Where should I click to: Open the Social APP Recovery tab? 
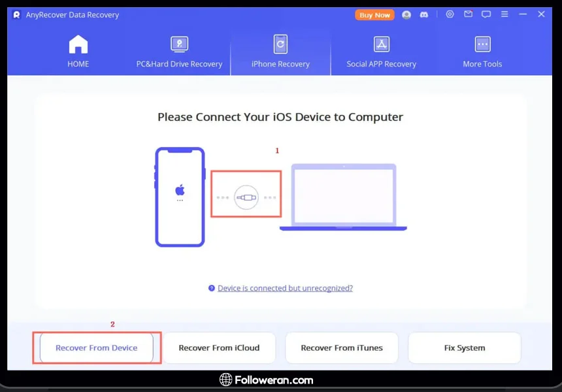click(381, 52)
